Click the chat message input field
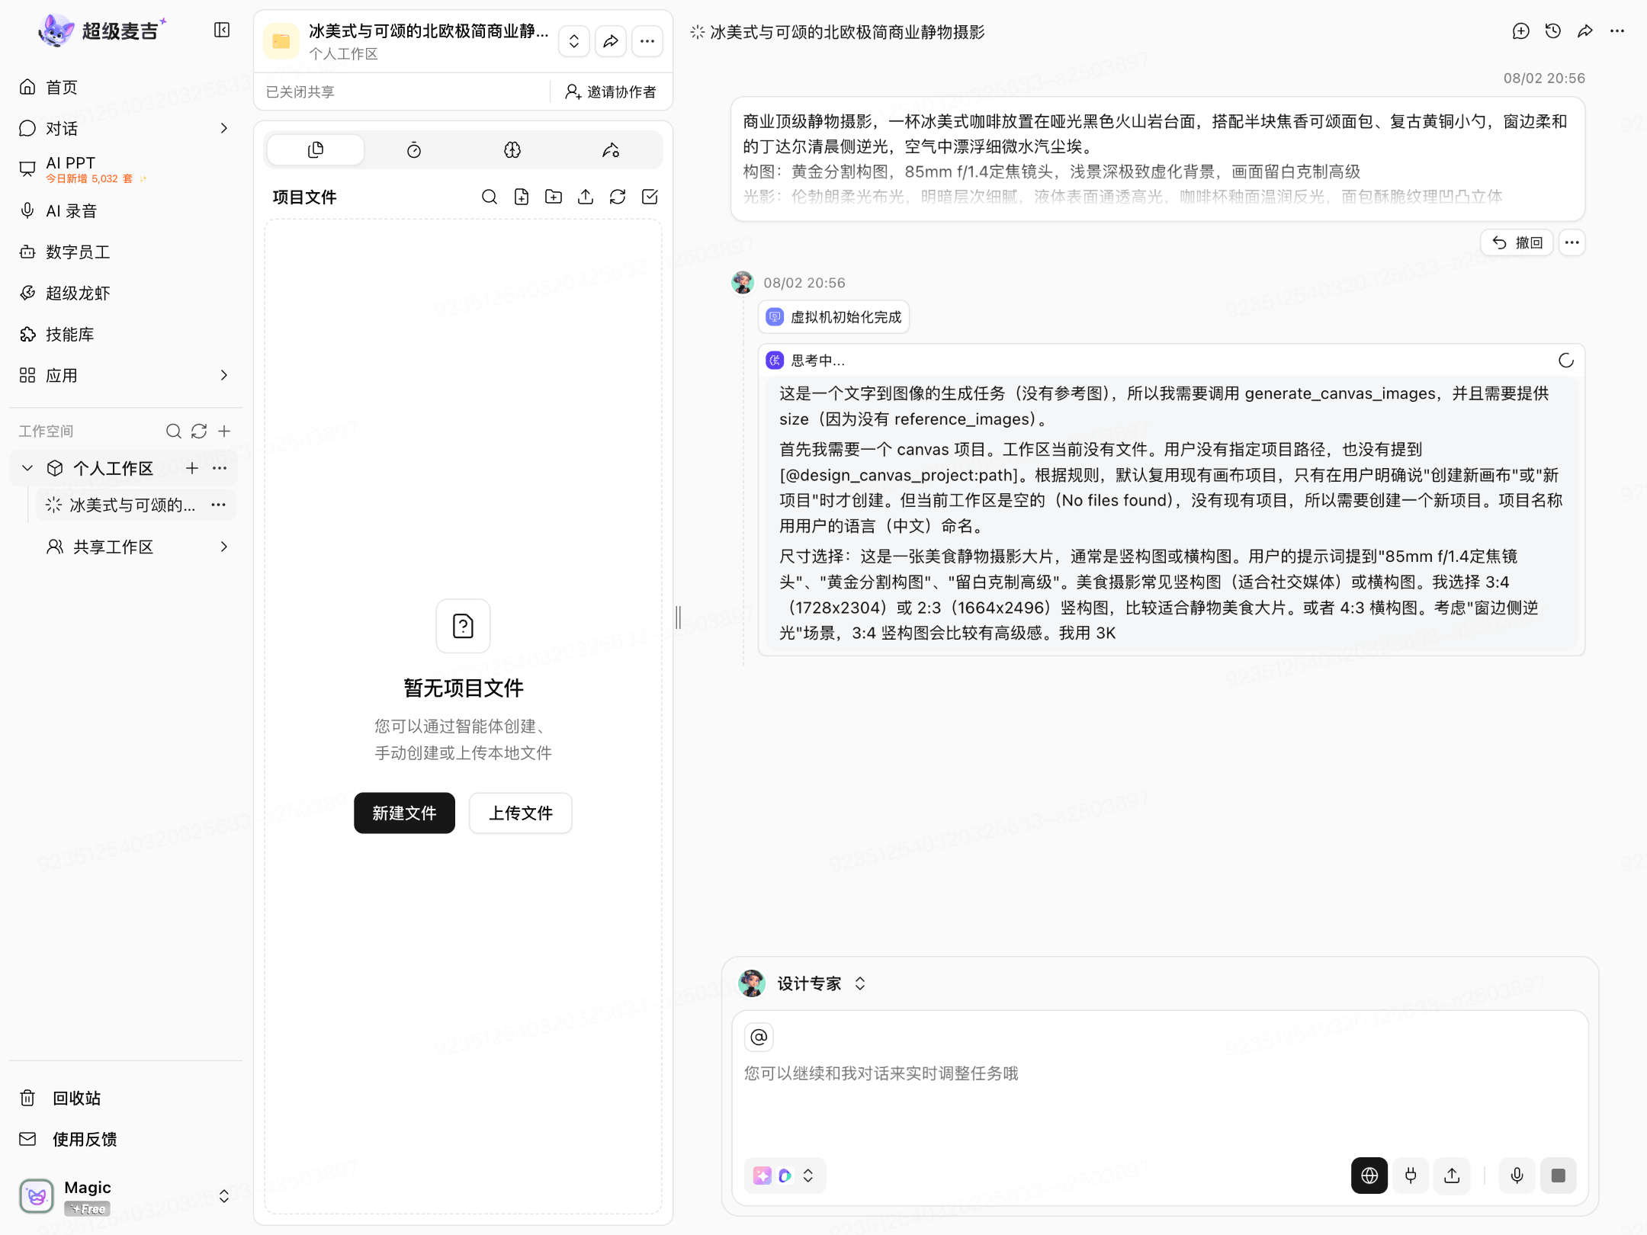 (x=1159, y=1075)
